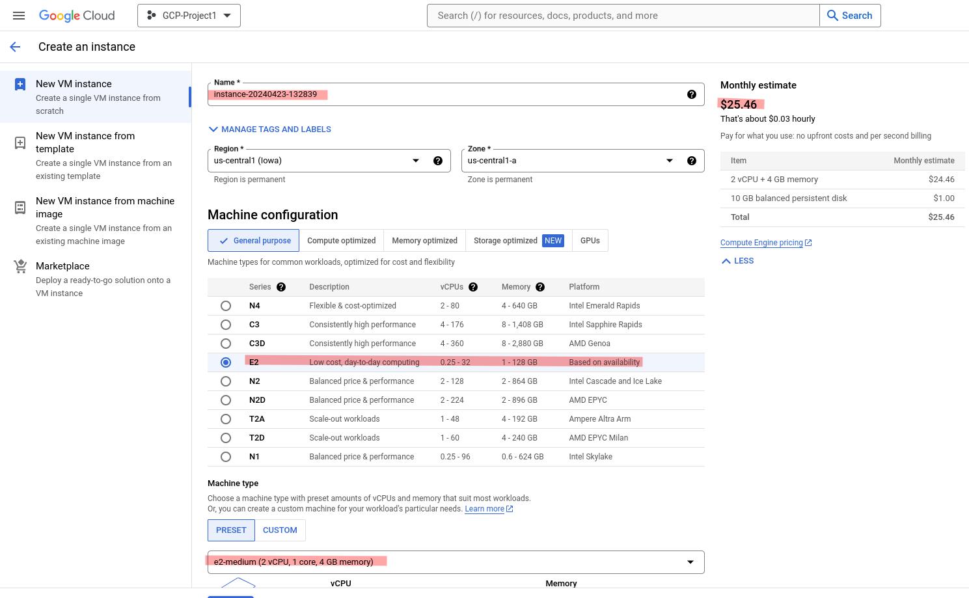Click the Marketplace cart icon
Image resolution: width=969 pixels, height=598 pixels.
(x=20, y=266)
